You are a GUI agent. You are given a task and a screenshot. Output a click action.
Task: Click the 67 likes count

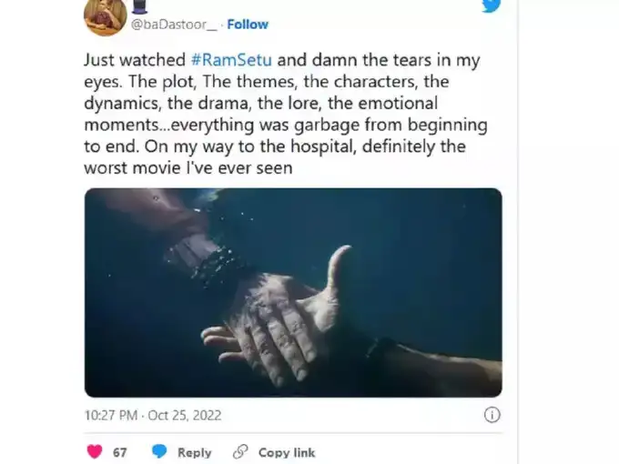120,452
